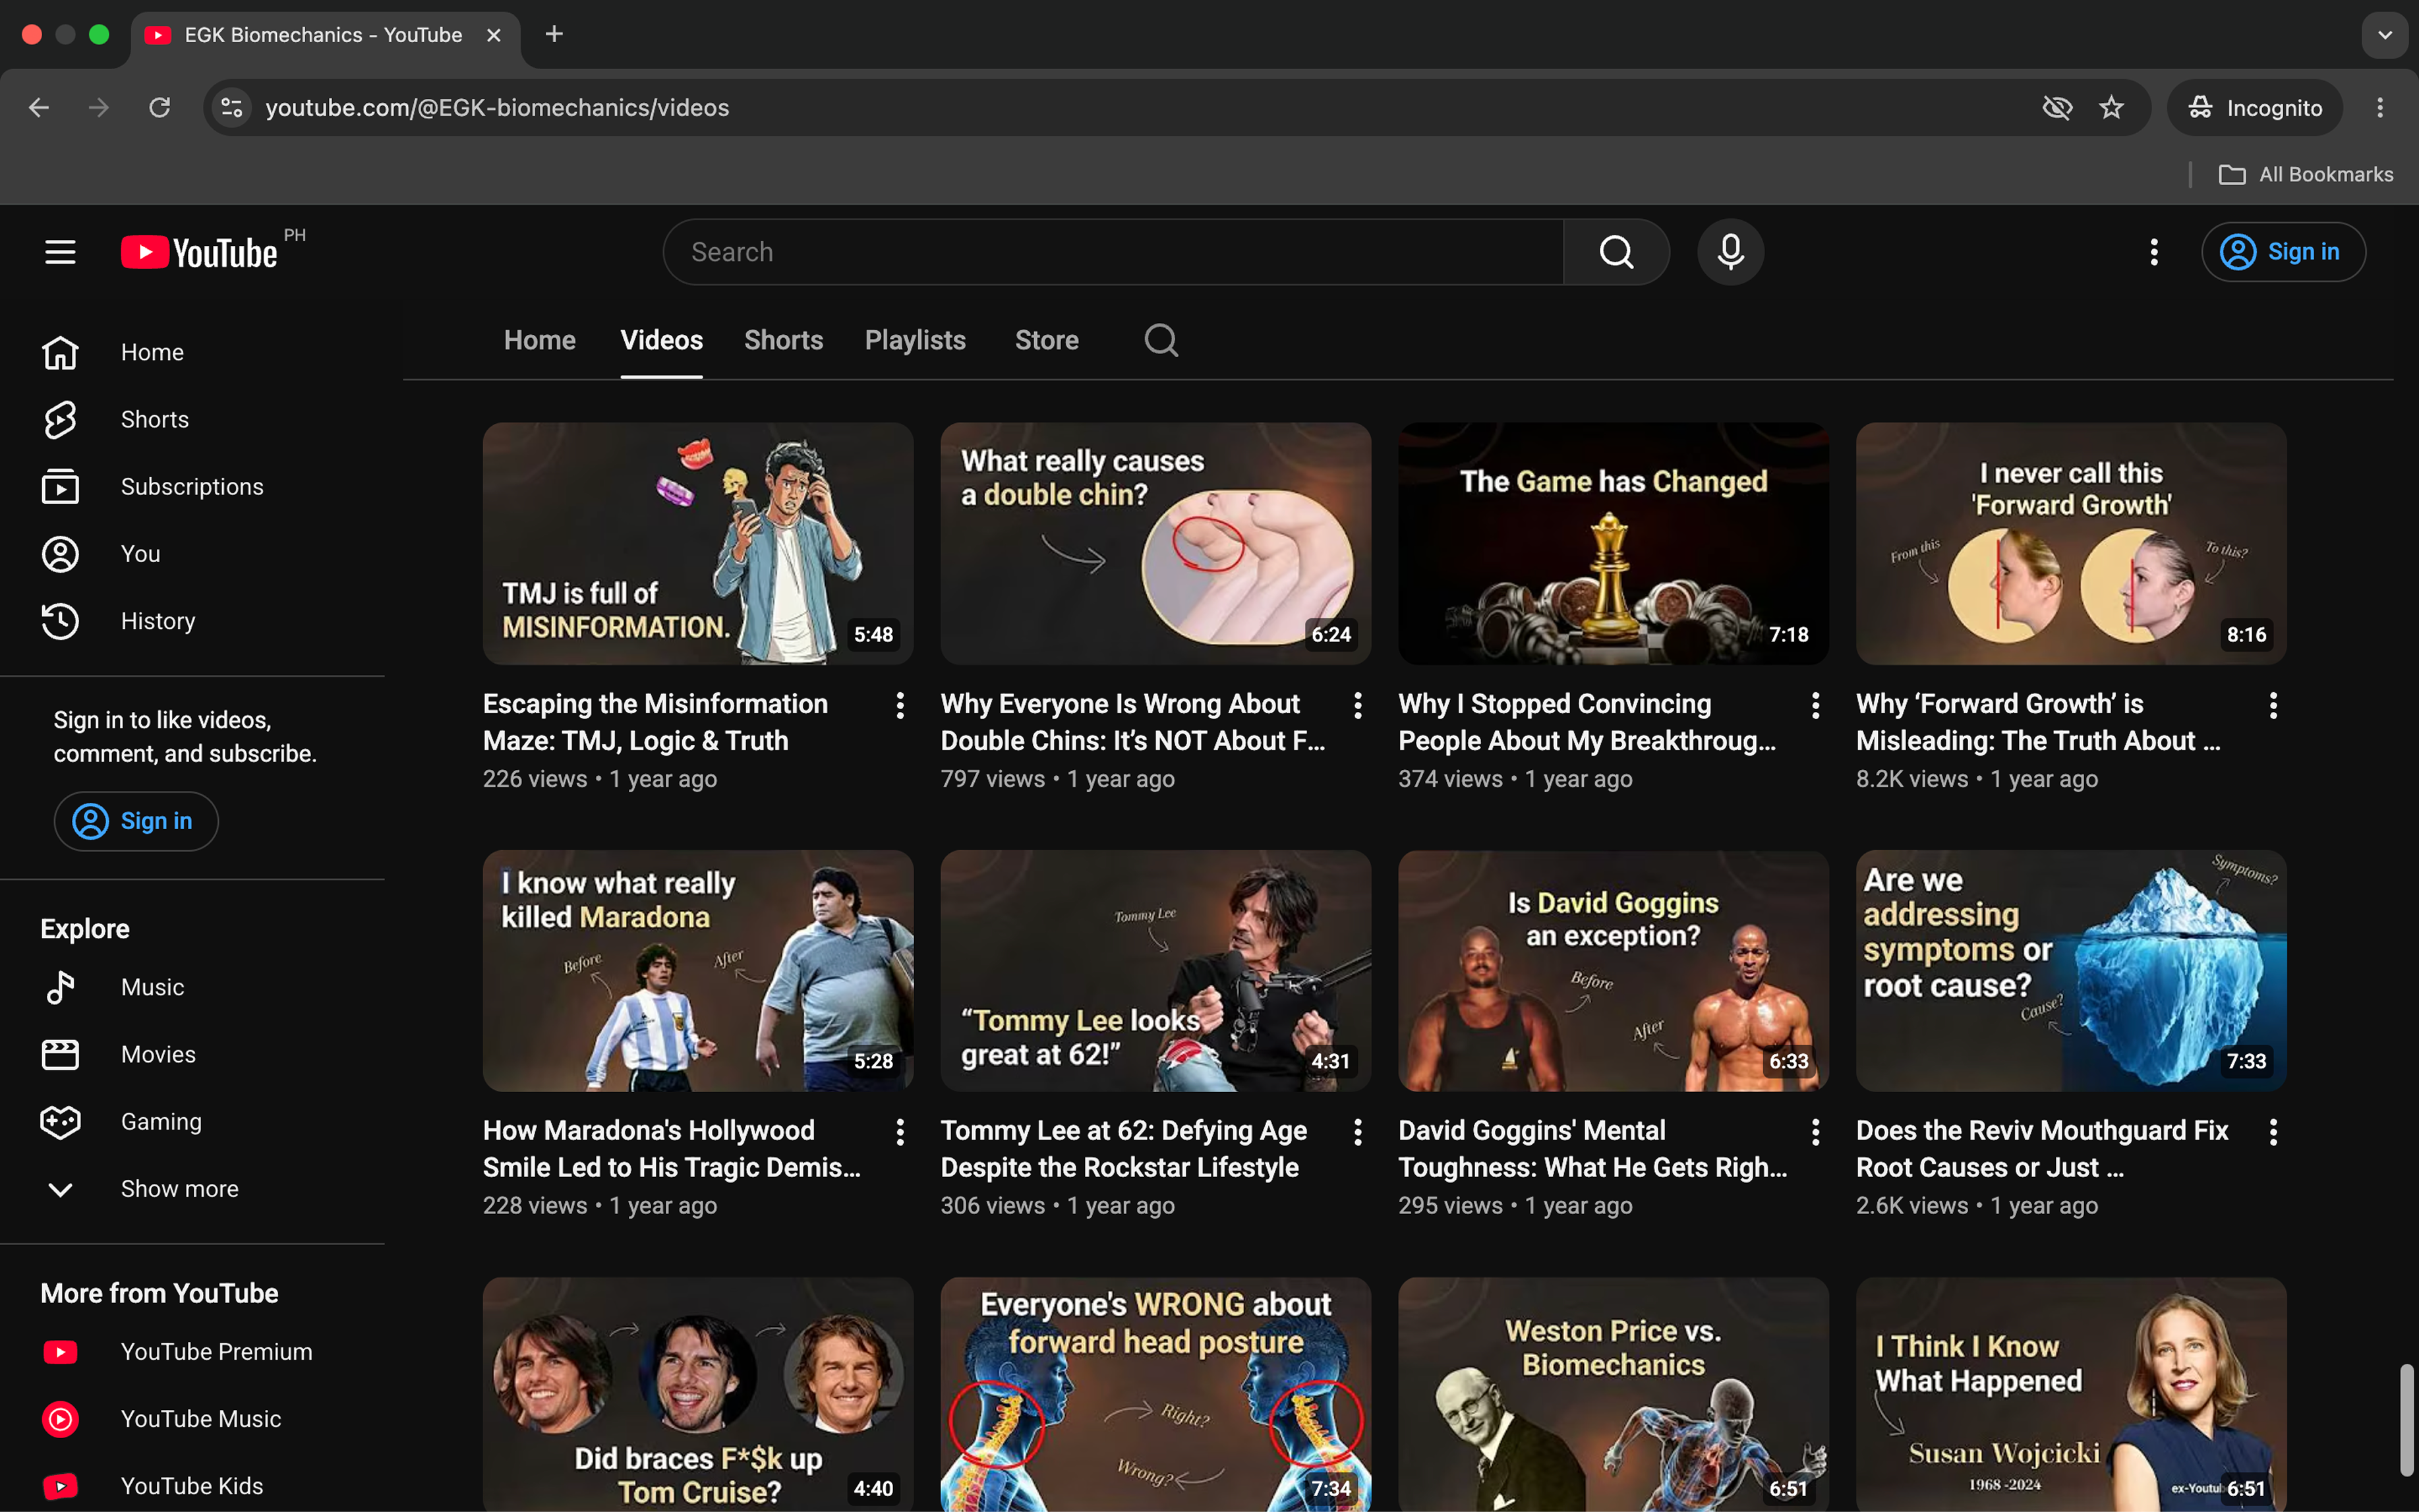Select the Videos tab
Viewport: 2419px width, 1512px height.
point(661,340)
